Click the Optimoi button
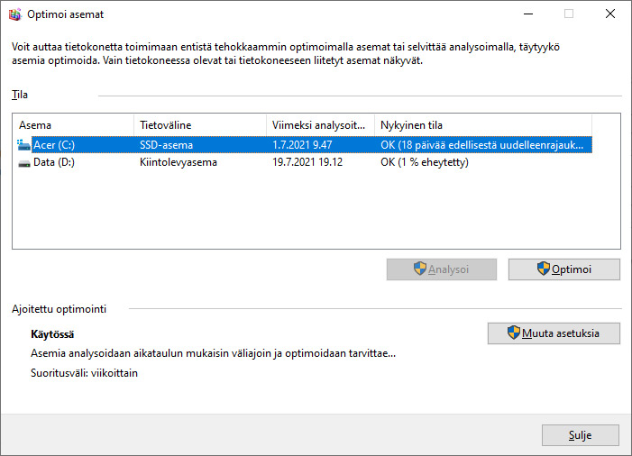Viewport: 632px width, 456px height. pos(563,269)
